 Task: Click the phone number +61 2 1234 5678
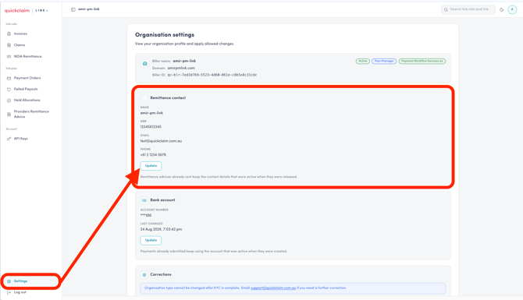pos(153,155)
